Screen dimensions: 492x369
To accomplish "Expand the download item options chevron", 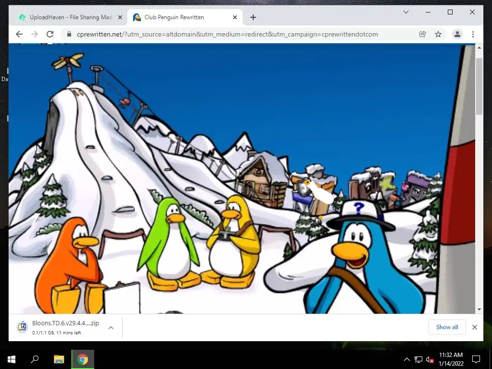I will click(111, 327).
